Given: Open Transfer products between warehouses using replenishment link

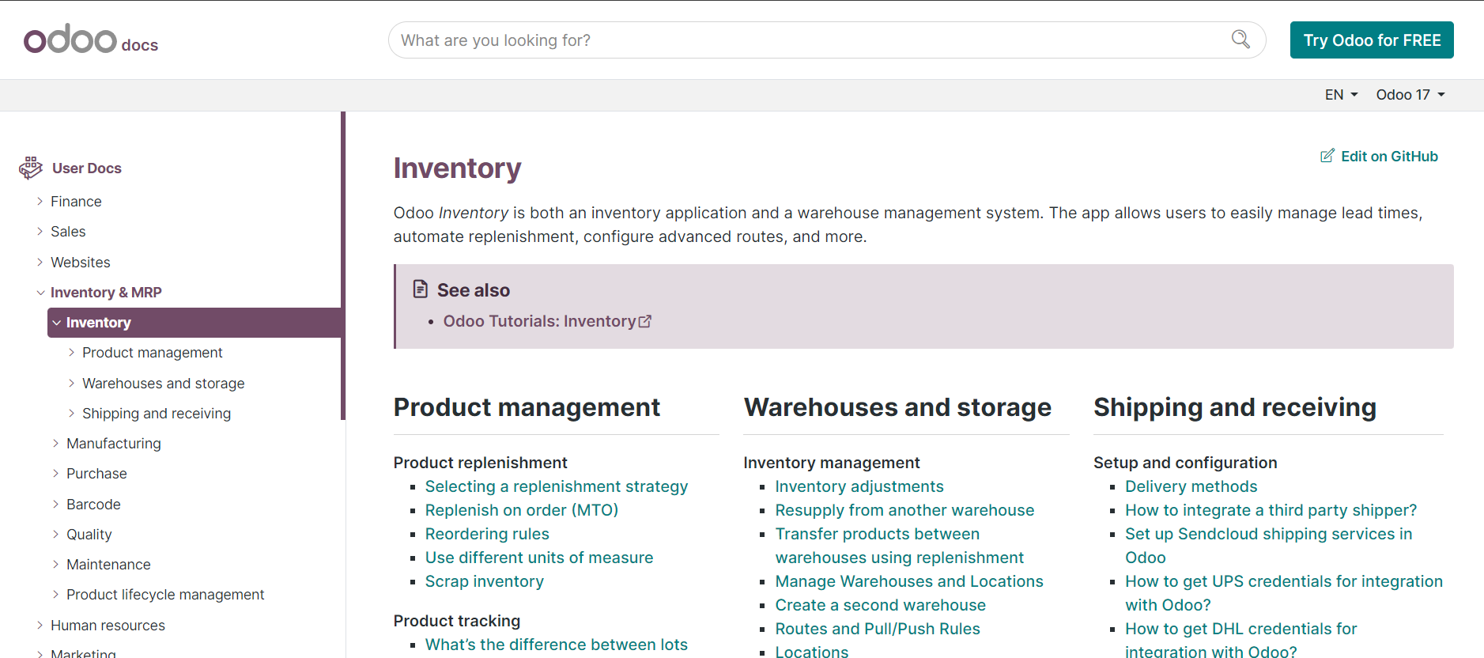Looking at the screenshot, I should pyautogui.click(x=900, y=546).
